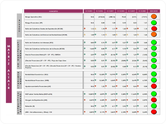
Task: Click green indicator for Ratio de Cobertura de Intereses
Action: (154, 42)
